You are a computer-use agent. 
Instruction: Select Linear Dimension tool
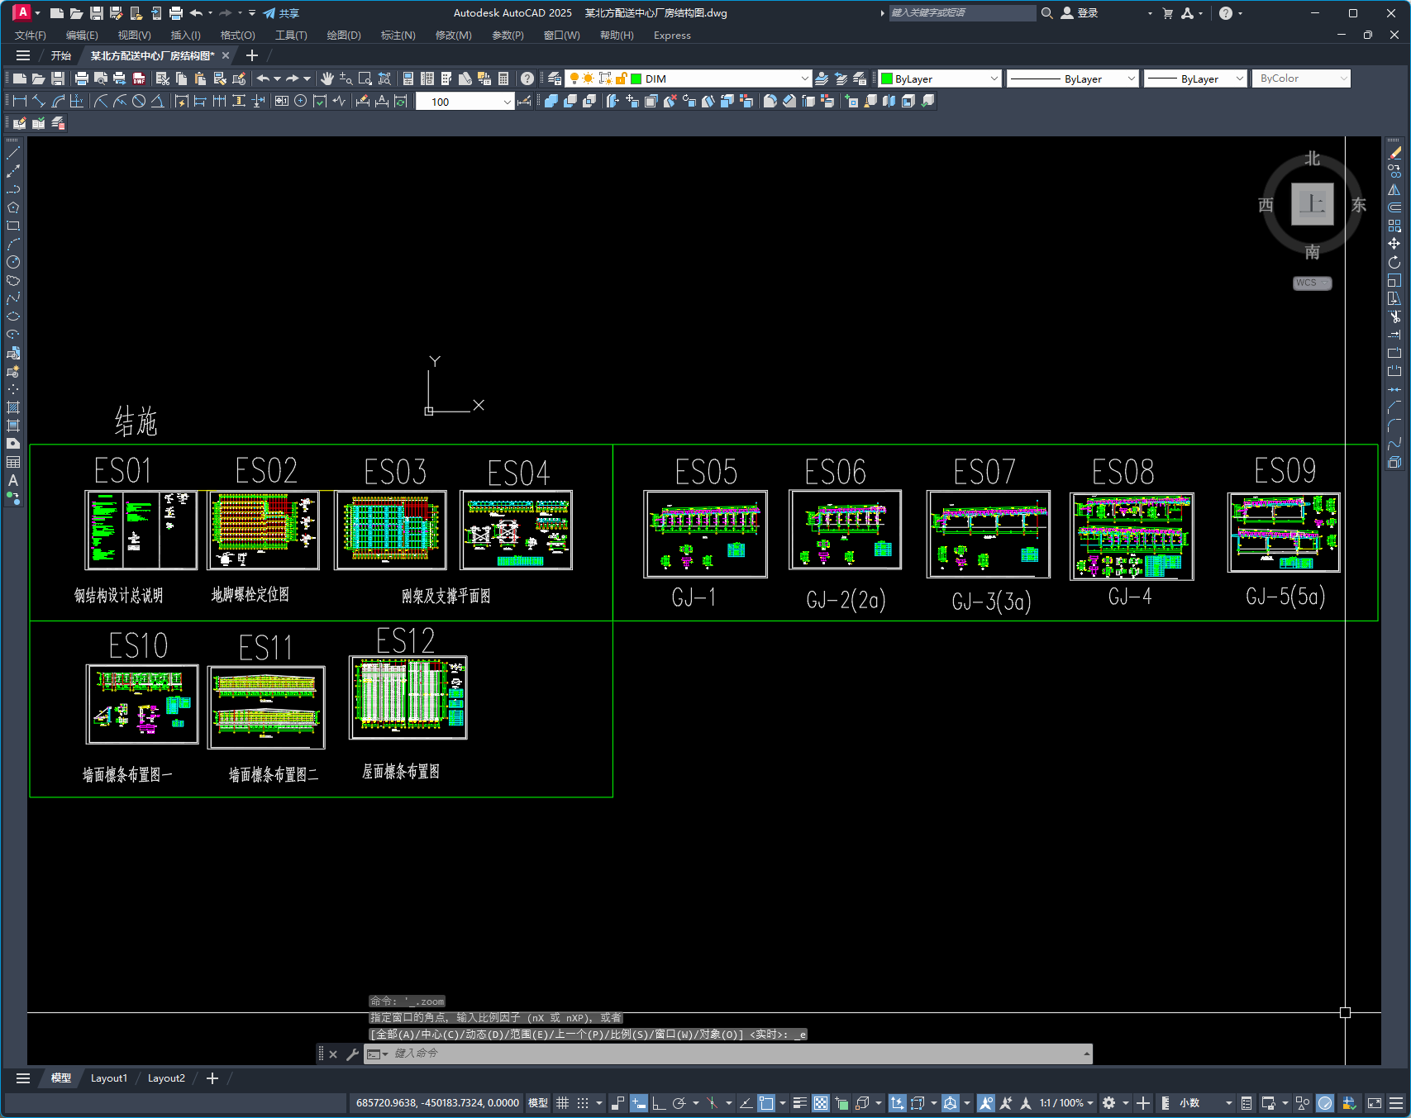click(20, 101)
